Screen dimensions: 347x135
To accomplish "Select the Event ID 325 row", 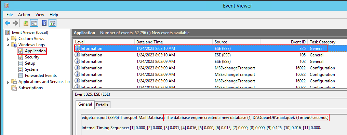I will click(210, 48).
